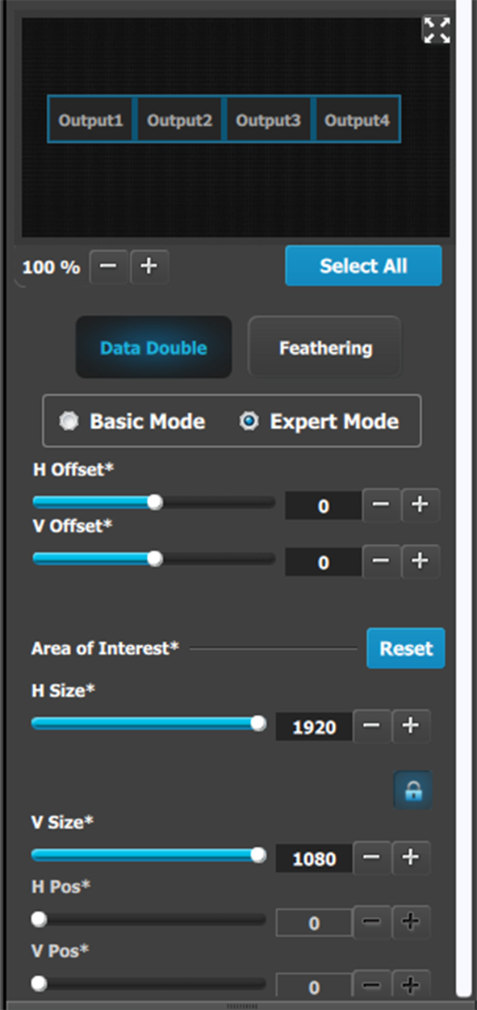Toggle the aspect ratio lock icon
Screen dimensions: 477x1010
click(x=412, y=791)
